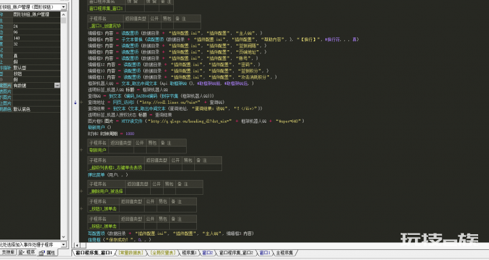Click the 弹出菜单 (用户, , ) line
This screenshot has height=260, width=489.
click(x=108, y=175)
